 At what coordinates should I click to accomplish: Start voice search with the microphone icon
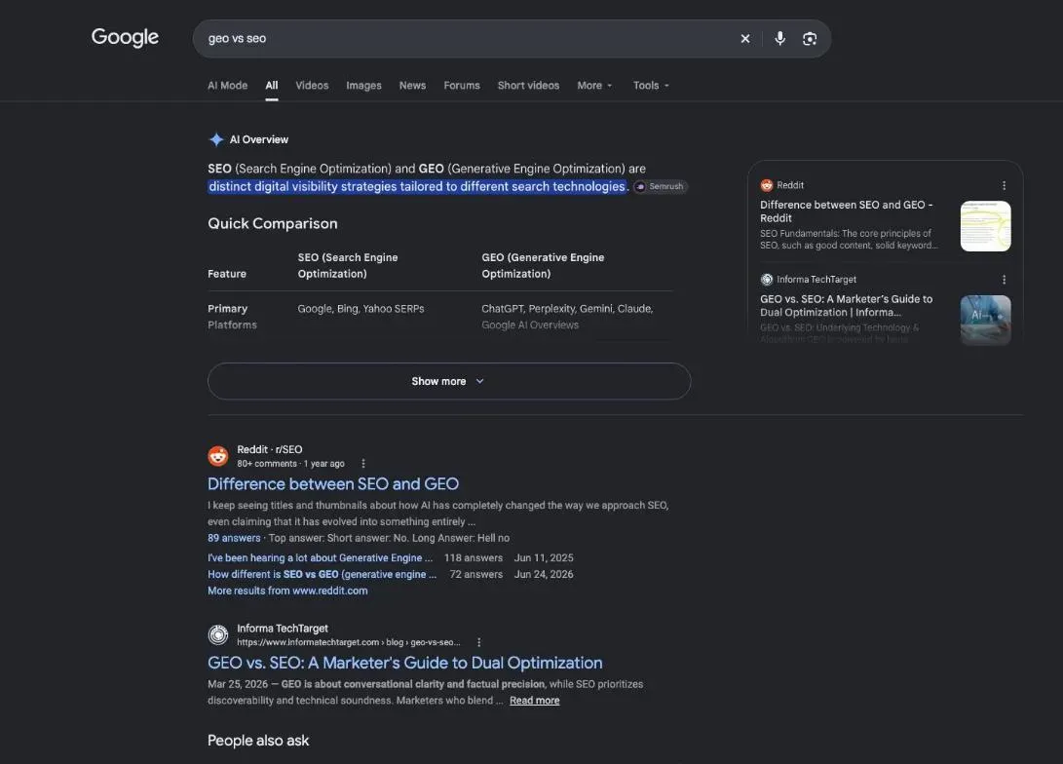click(x=780, y=39)
